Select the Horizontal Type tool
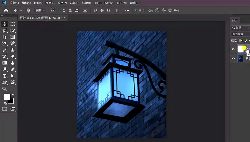This screenshot has width=250, height=142. click(x=5, y=76)
